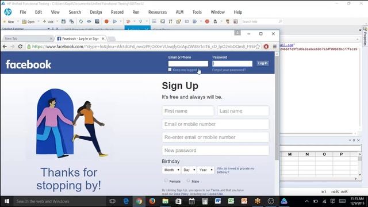
Task: Open the UFT taskbar icon
Action: point(284,201)
